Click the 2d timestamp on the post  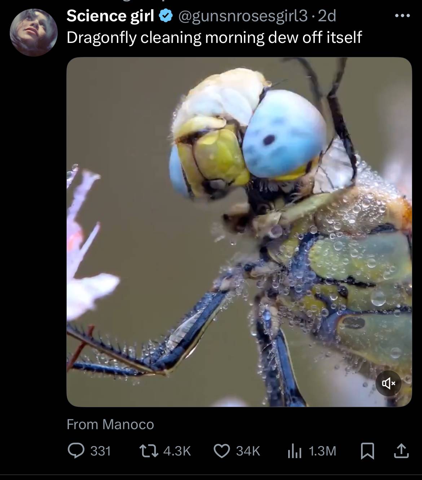point(328,16)
